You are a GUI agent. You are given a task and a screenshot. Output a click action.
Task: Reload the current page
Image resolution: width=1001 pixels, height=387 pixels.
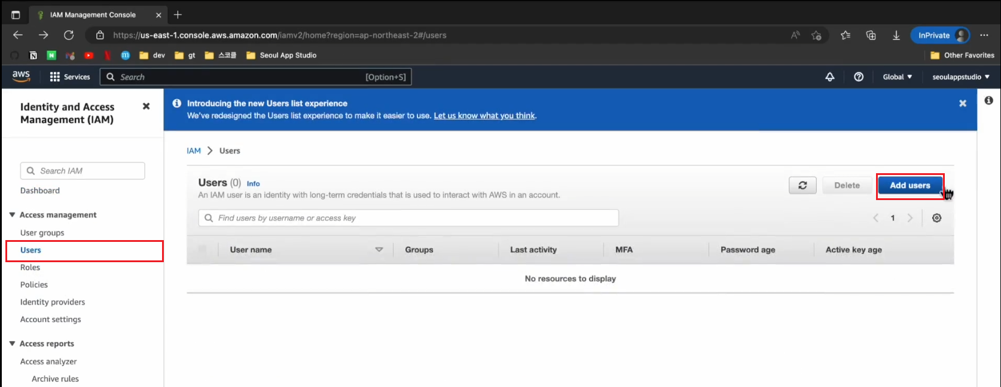69,35
